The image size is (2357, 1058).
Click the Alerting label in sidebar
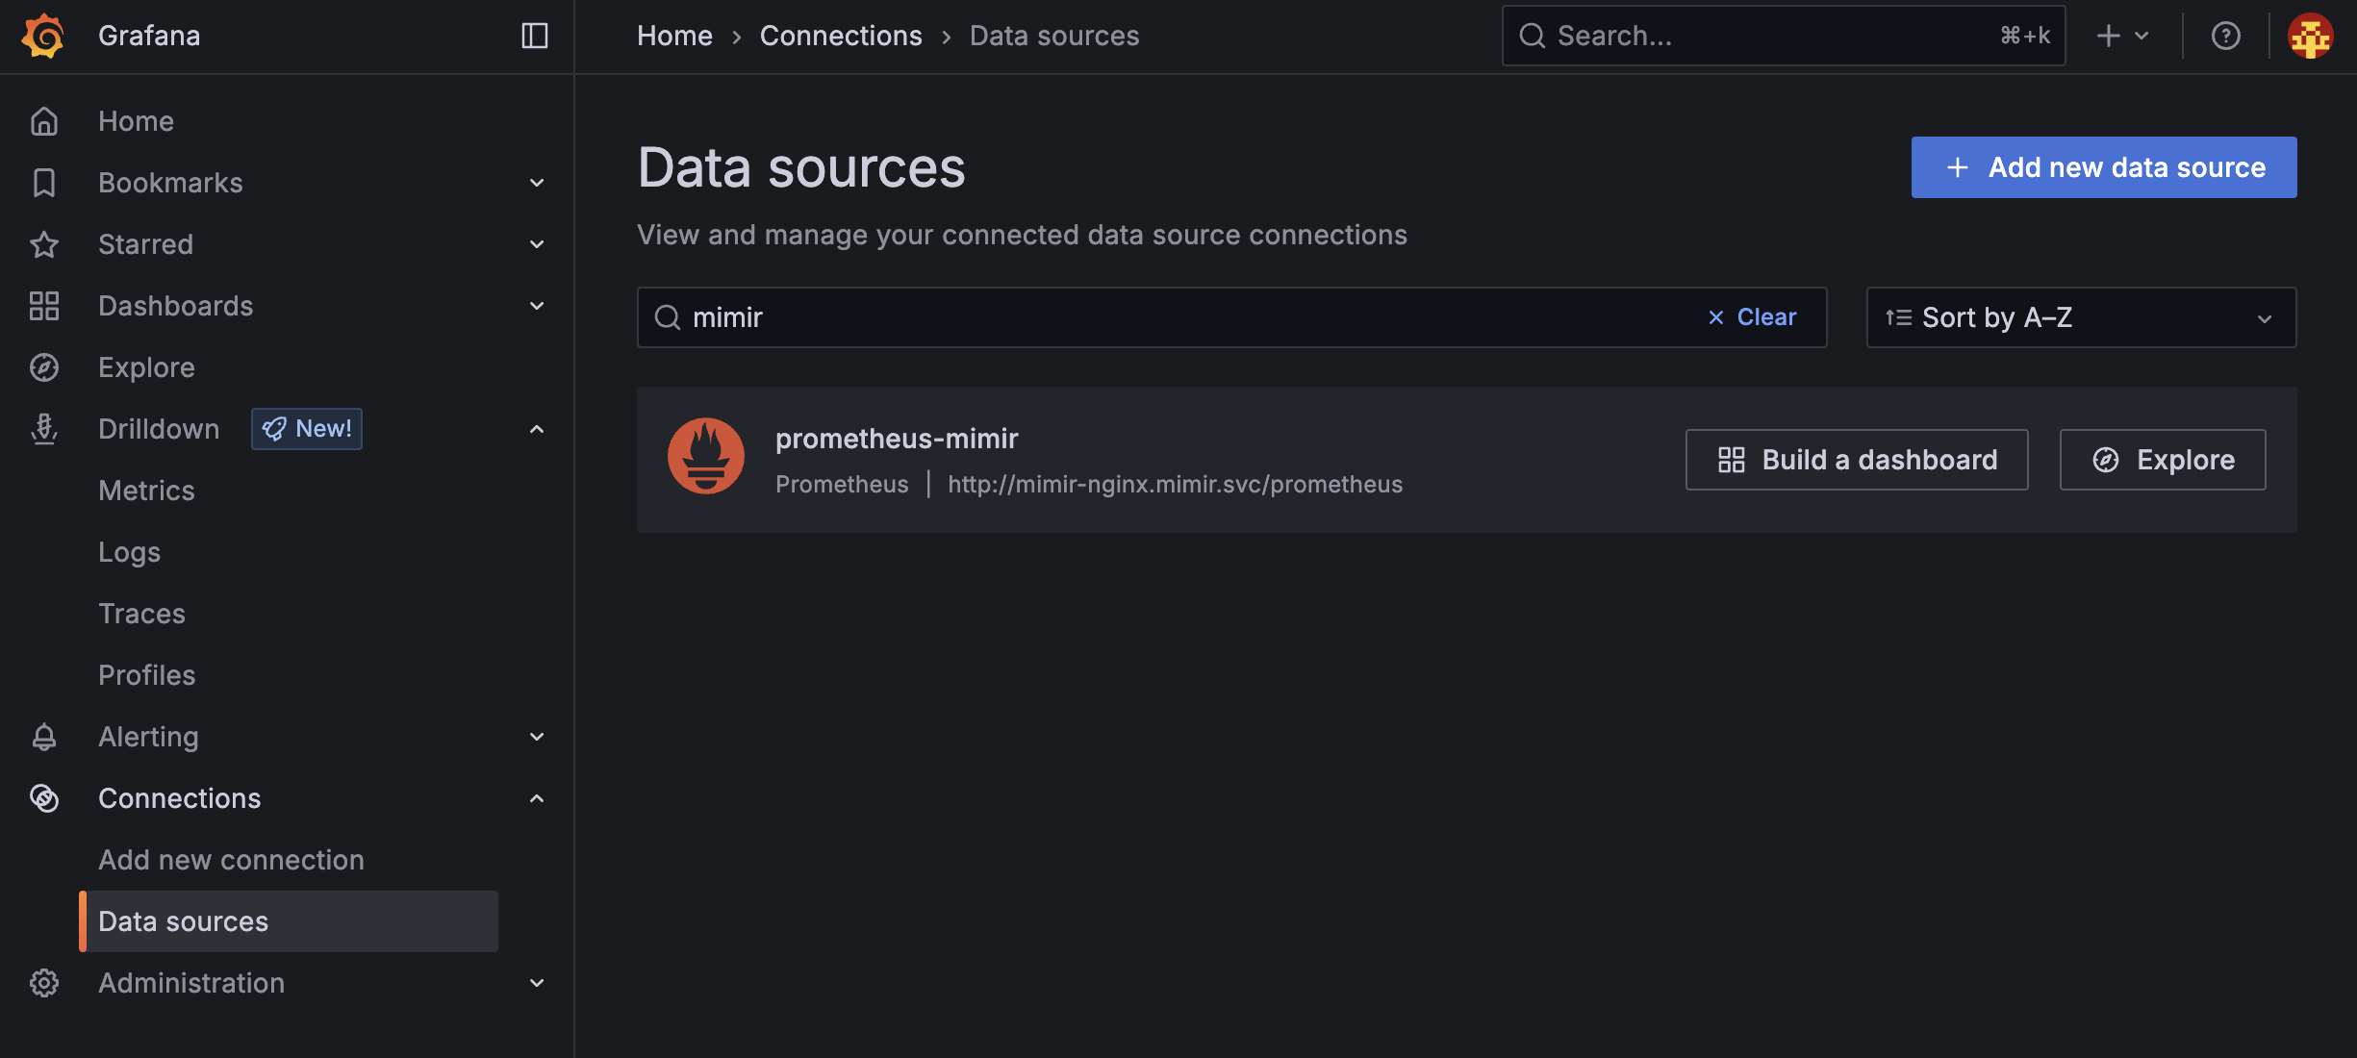coord(148,737)
